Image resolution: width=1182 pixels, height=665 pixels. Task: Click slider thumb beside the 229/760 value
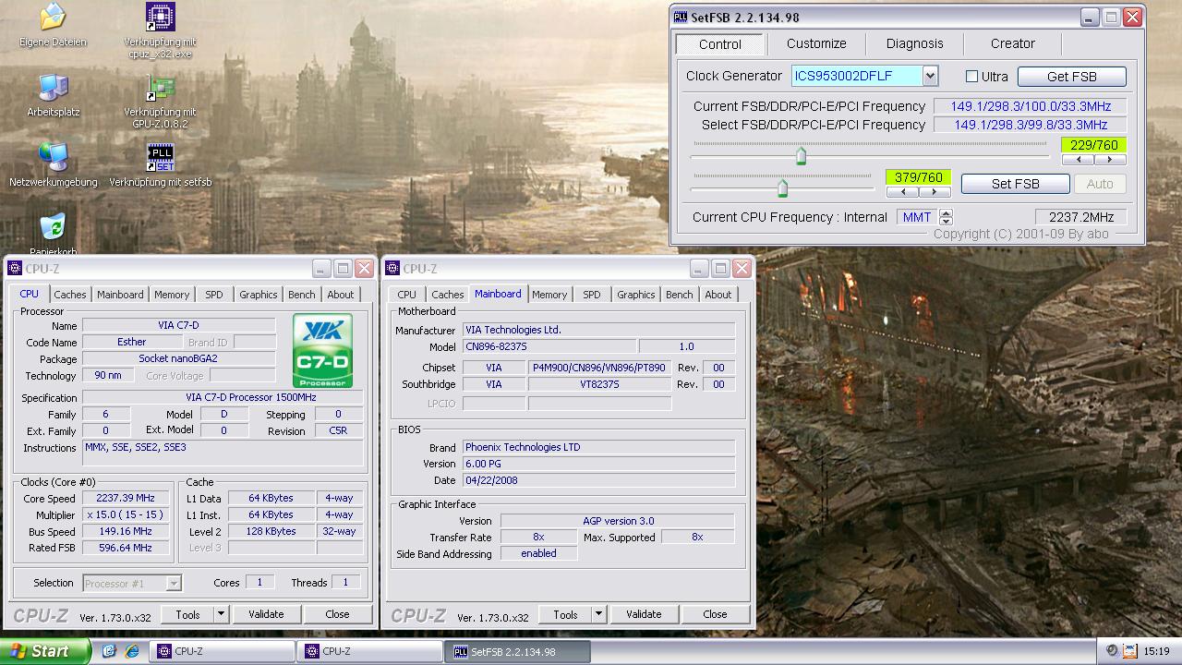[x=801, y=156]
